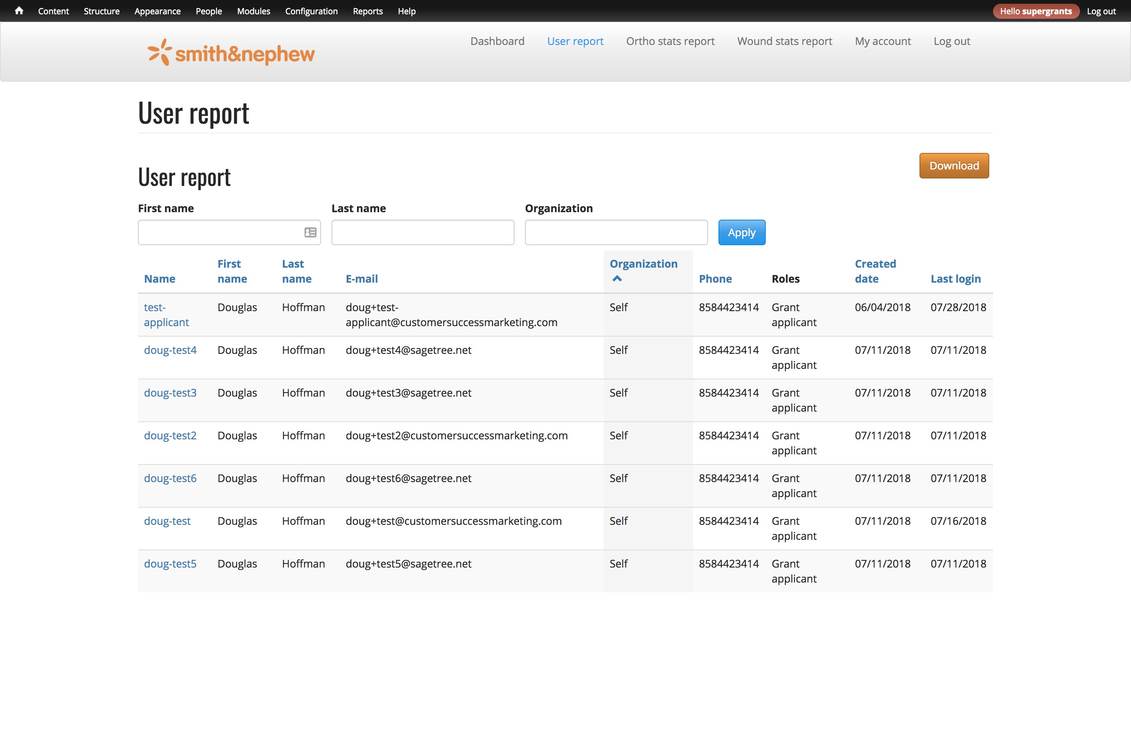Viewport: 1131px width, 734px height.
Task: Sort table by Last login column
Action: click(x=955, y=279)
